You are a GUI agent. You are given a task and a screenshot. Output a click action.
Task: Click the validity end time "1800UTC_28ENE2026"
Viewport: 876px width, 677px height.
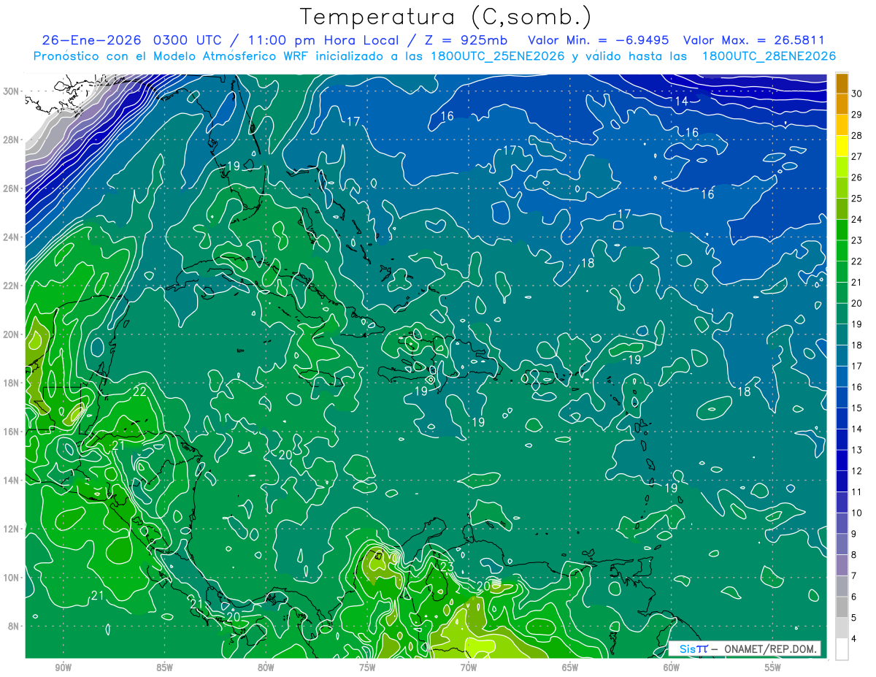click(769, 56)
